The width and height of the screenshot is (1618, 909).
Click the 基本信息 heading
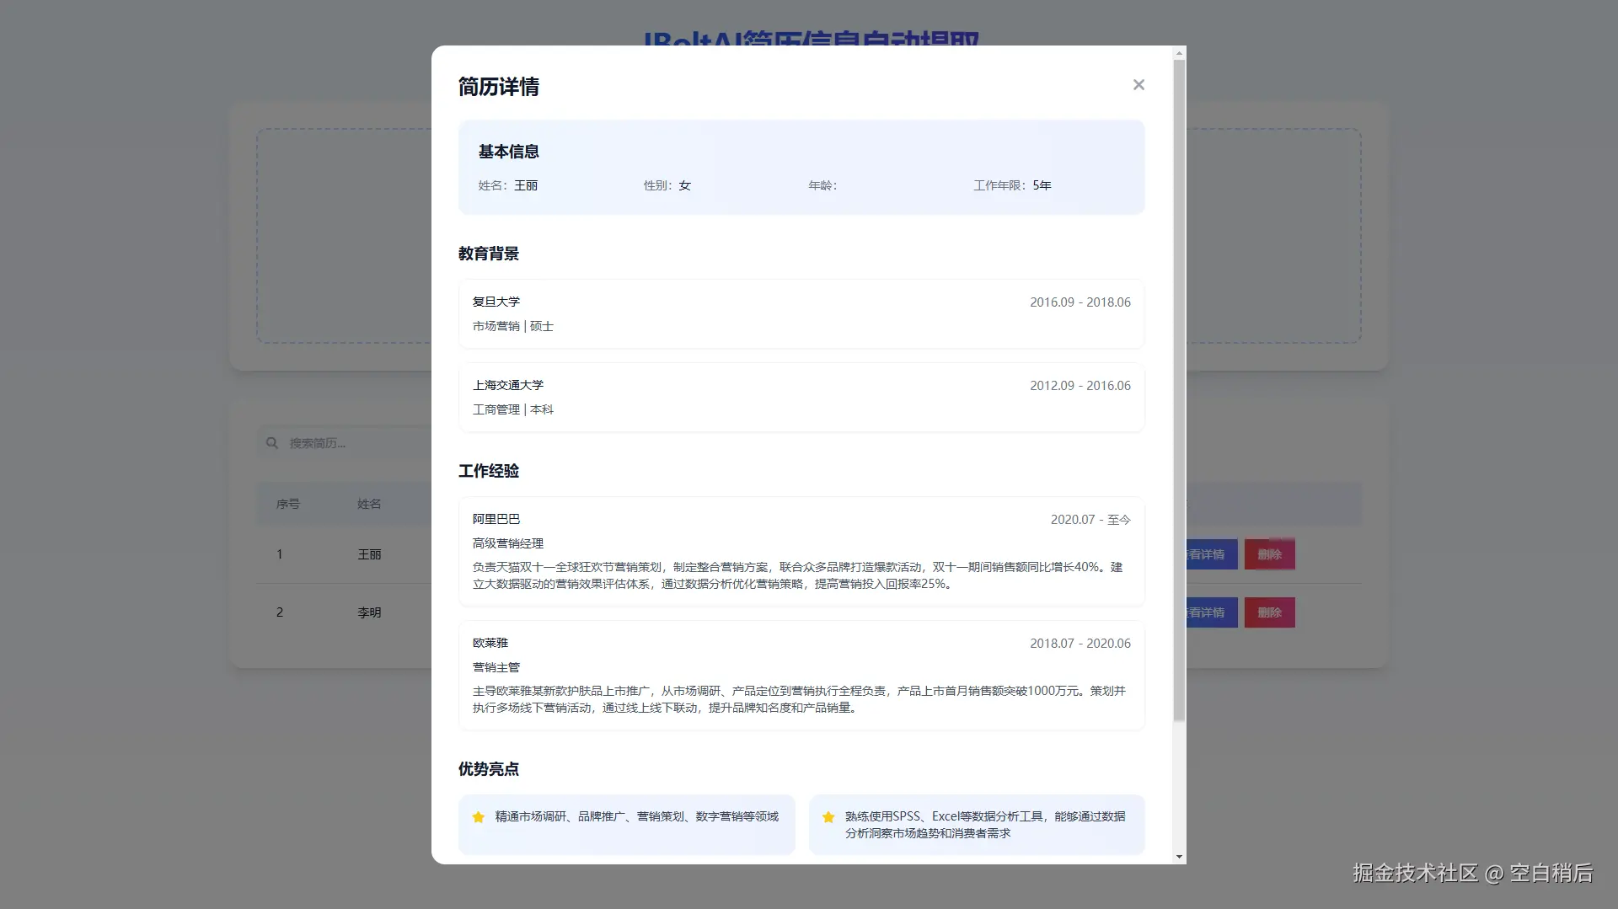pyautogui.click(x=509, y=152)
